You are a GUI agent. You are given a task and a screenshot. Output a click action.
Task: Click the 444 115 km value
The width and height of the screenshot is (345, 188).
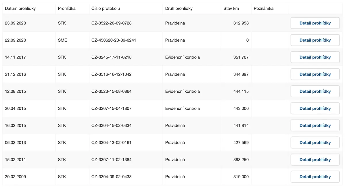pos(241,91)
